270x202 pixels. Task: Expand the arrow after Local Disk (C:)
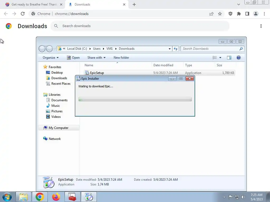(x=90, y=49)
